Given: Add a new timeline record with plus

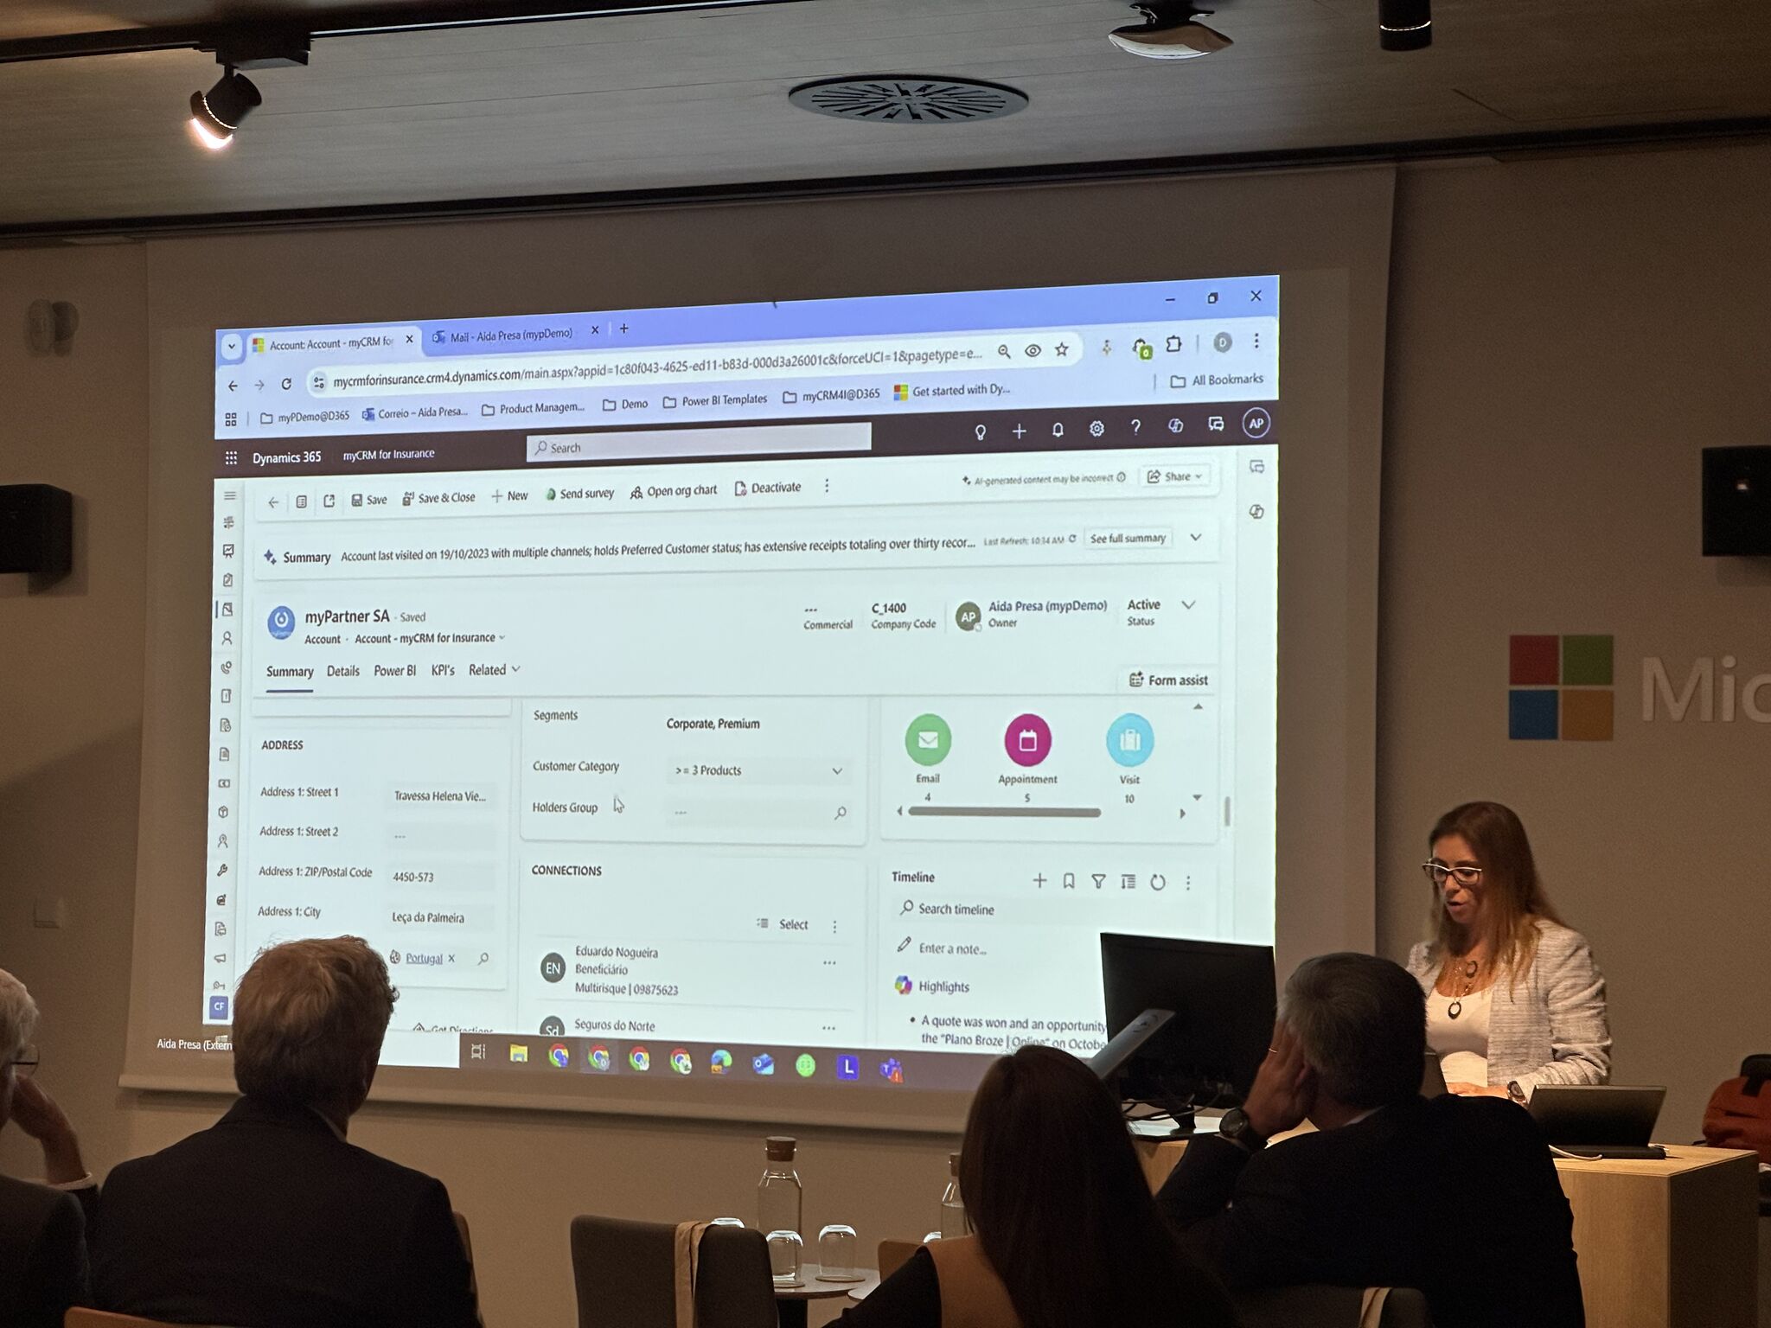Looking at the screenshot, I should (x=1039, y=881).
